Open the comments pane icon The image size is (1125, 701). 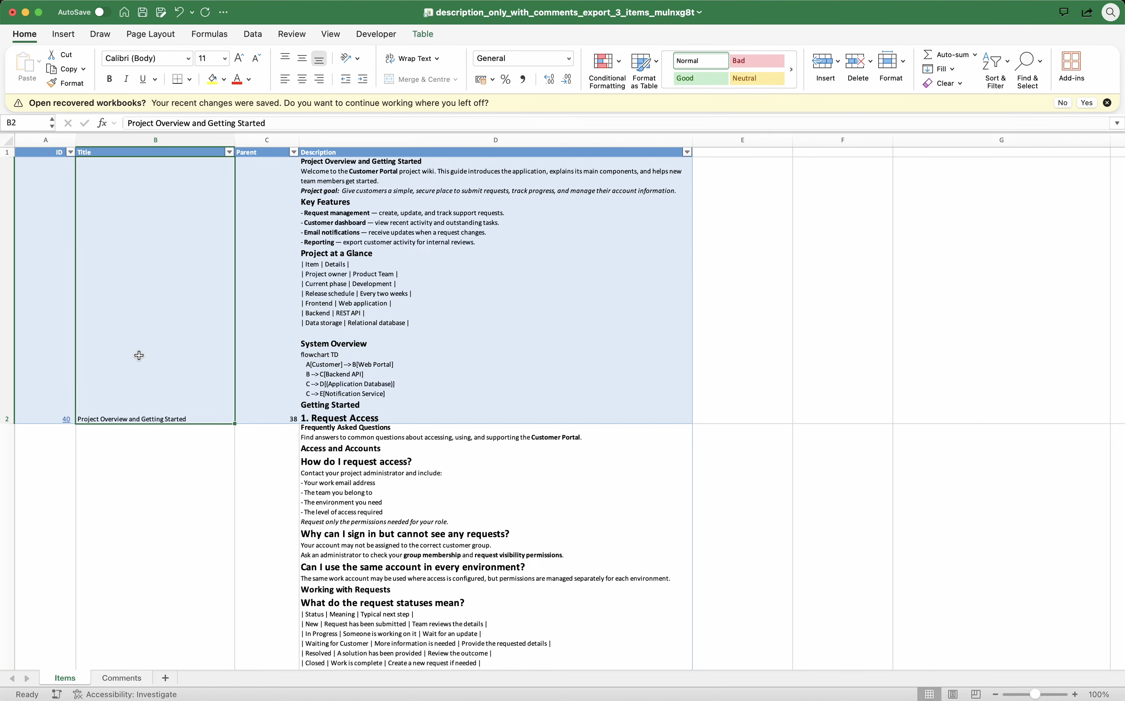point(1064,12)
